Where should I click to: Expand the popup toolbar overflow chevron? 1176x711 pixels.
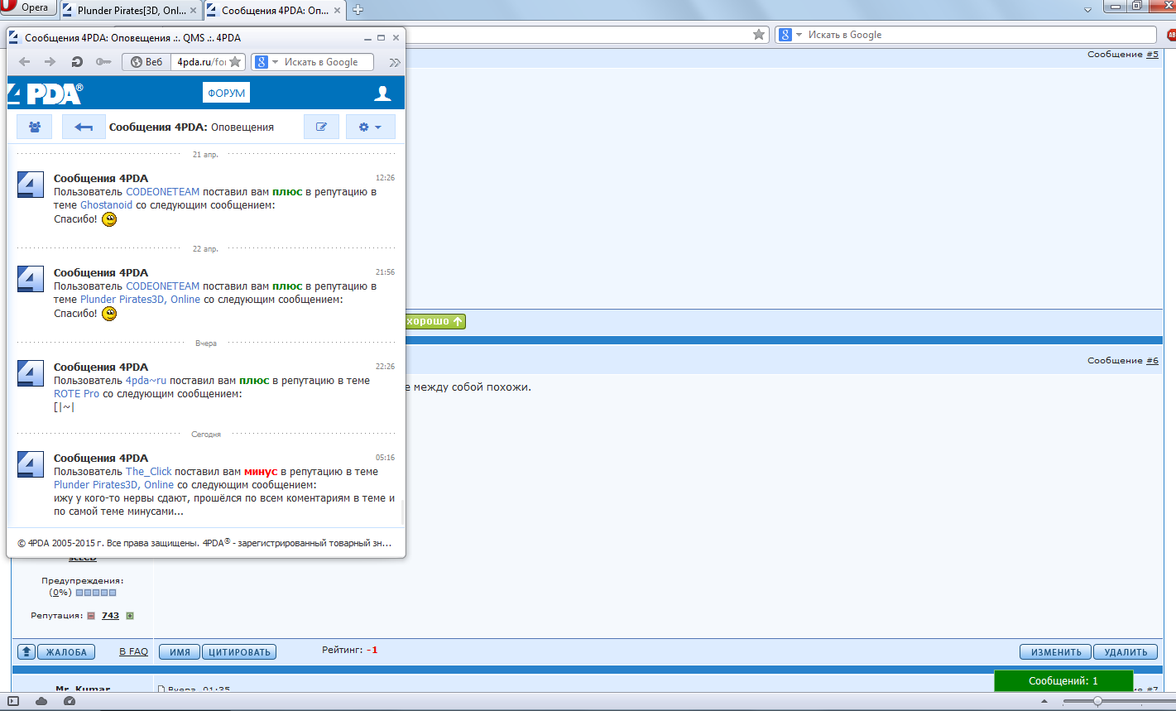pos(395,62)
